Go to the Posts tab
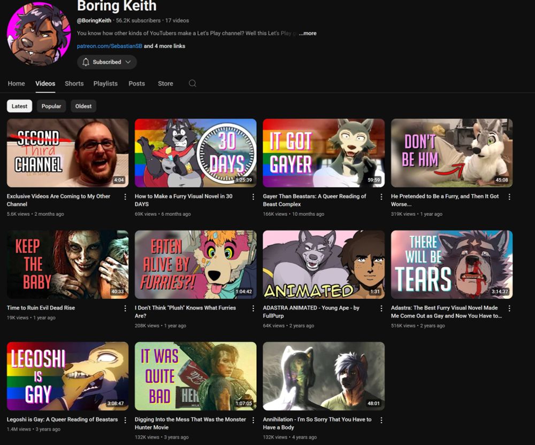Viewport: 535px width, 445px height. click(136, 84)
